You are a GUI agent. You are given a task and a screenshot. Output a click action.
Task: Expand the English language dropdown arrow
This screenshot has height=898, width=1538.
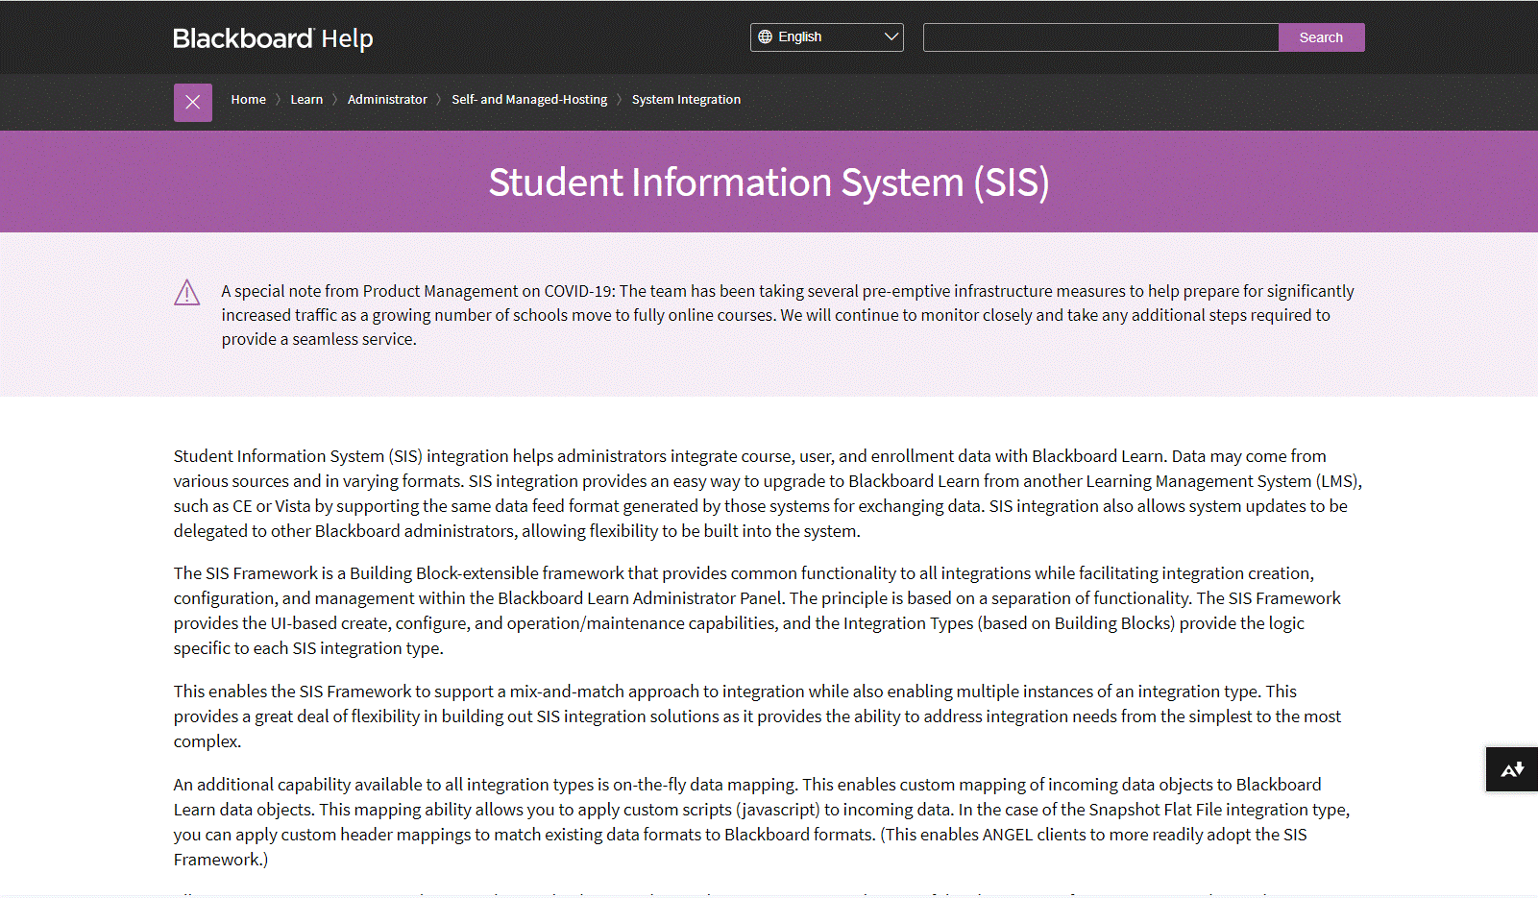pos(891,37)
